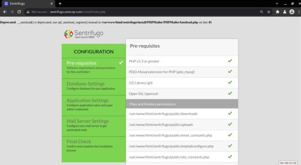Open the Application Settings step
Image resolution: width=301 pixels, height=165 pixels.
click(94, 105)
